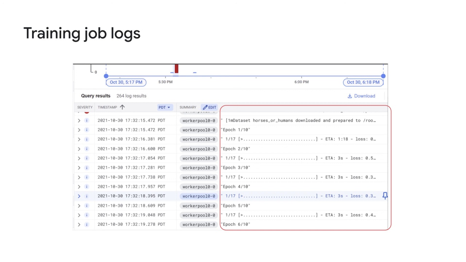This screenshot has width=466, height=262.
Task: Click the SUMMARY column header
Action: click(188, 107)
